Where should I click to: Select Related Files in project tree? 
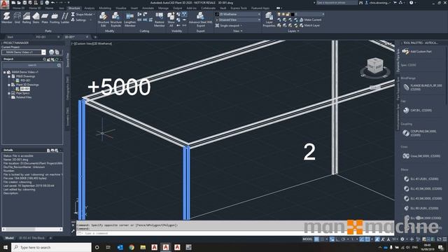pyautogui.click(x=24, y=97)
